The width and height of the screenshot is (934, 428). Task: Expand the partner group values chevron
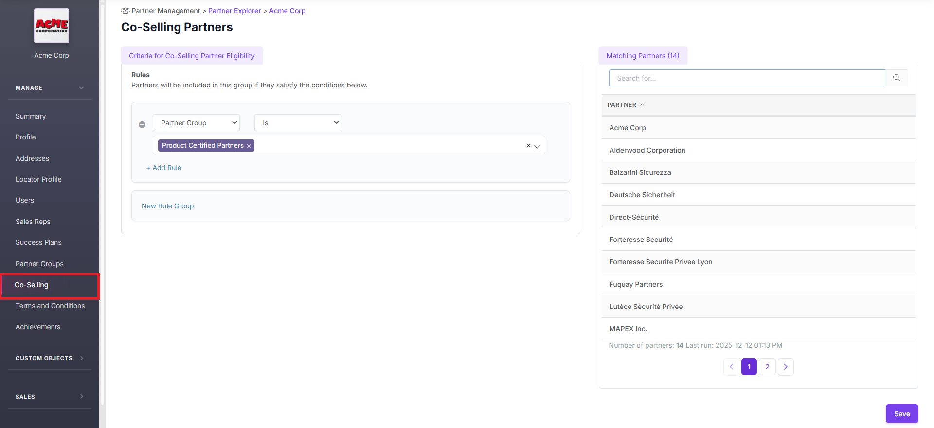537,146
